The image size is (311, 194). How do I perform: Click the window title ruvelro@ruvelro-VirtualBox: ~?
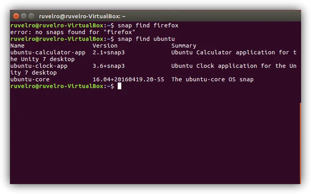(82, 16)
